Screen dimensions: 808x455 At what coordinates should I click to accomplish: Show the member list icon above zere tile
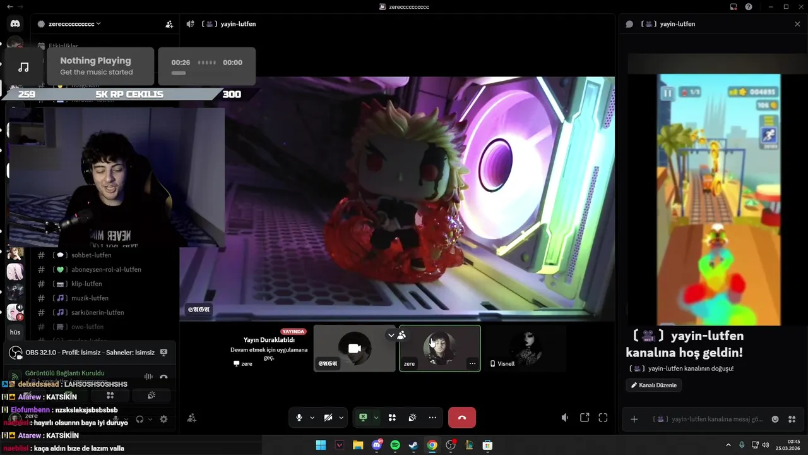pos(401,336)
